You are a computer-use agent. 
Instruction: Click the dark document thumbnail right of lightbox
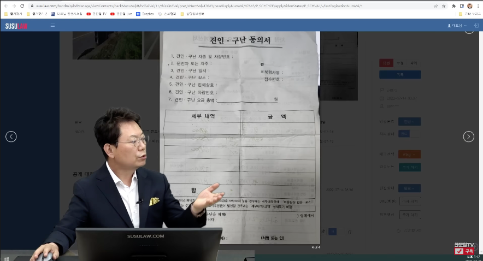click(339, 66)
